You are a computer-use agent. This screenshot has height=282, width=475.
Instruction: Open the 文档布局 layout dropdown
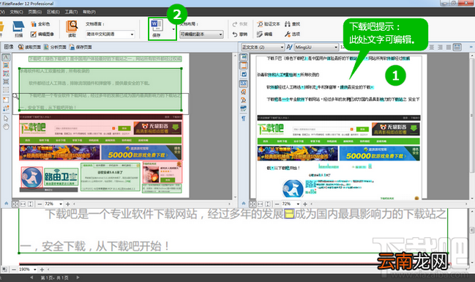click(x=201, y=34)
